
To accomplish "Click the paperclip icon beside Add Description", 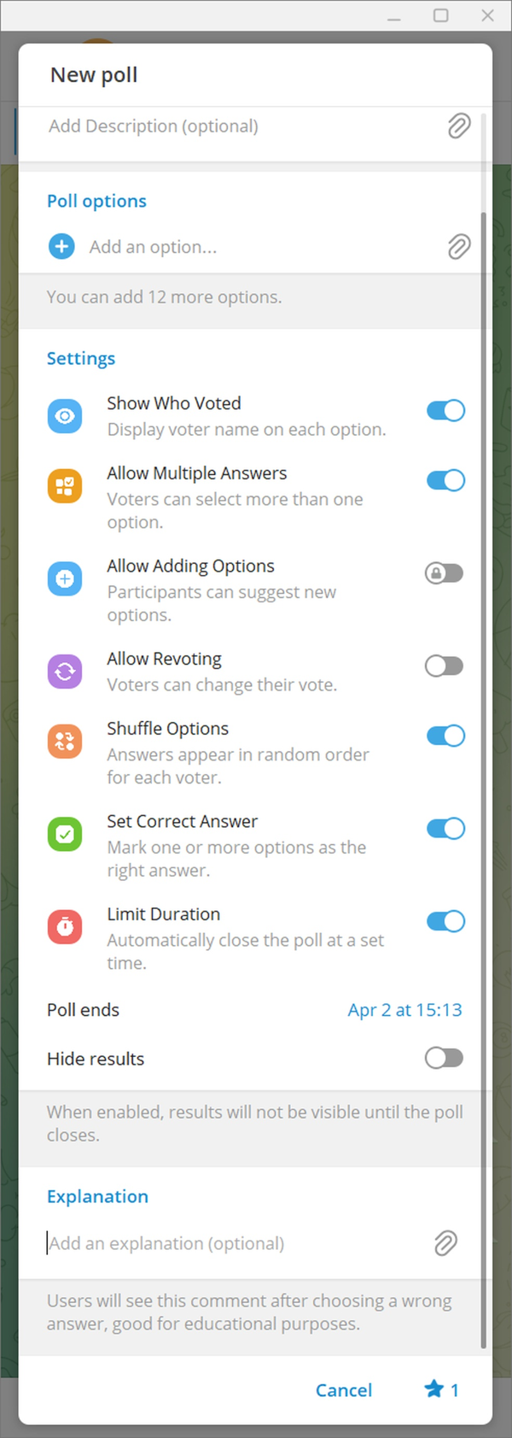I will (459, 126).
